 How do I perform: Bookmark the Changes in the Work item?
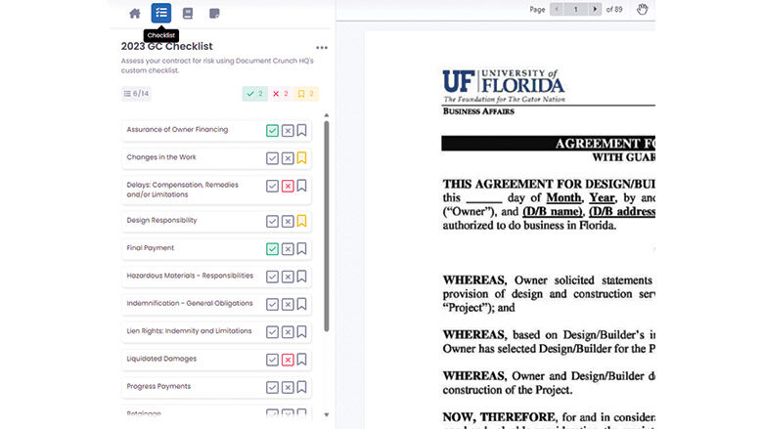[x=302, y=158]
